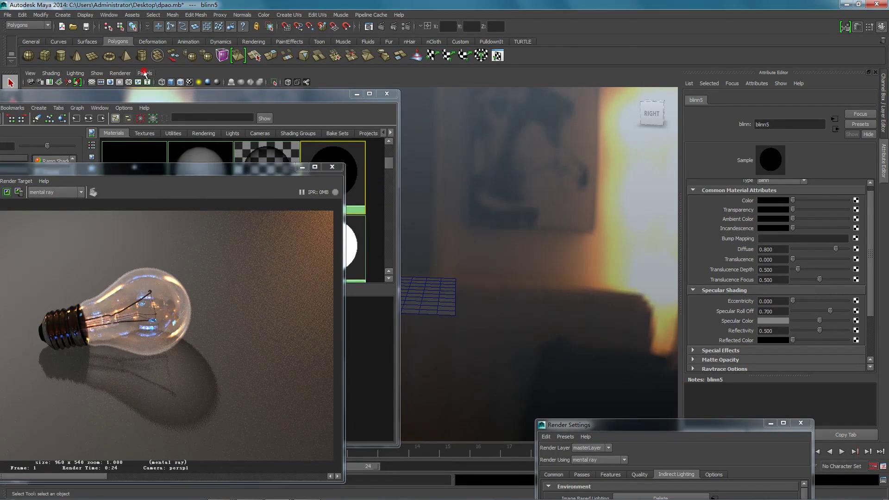The height and width of the screenshot is (500, 889).
Task: Open the Render Using mental ray dropdown
Action: point(599,460)
